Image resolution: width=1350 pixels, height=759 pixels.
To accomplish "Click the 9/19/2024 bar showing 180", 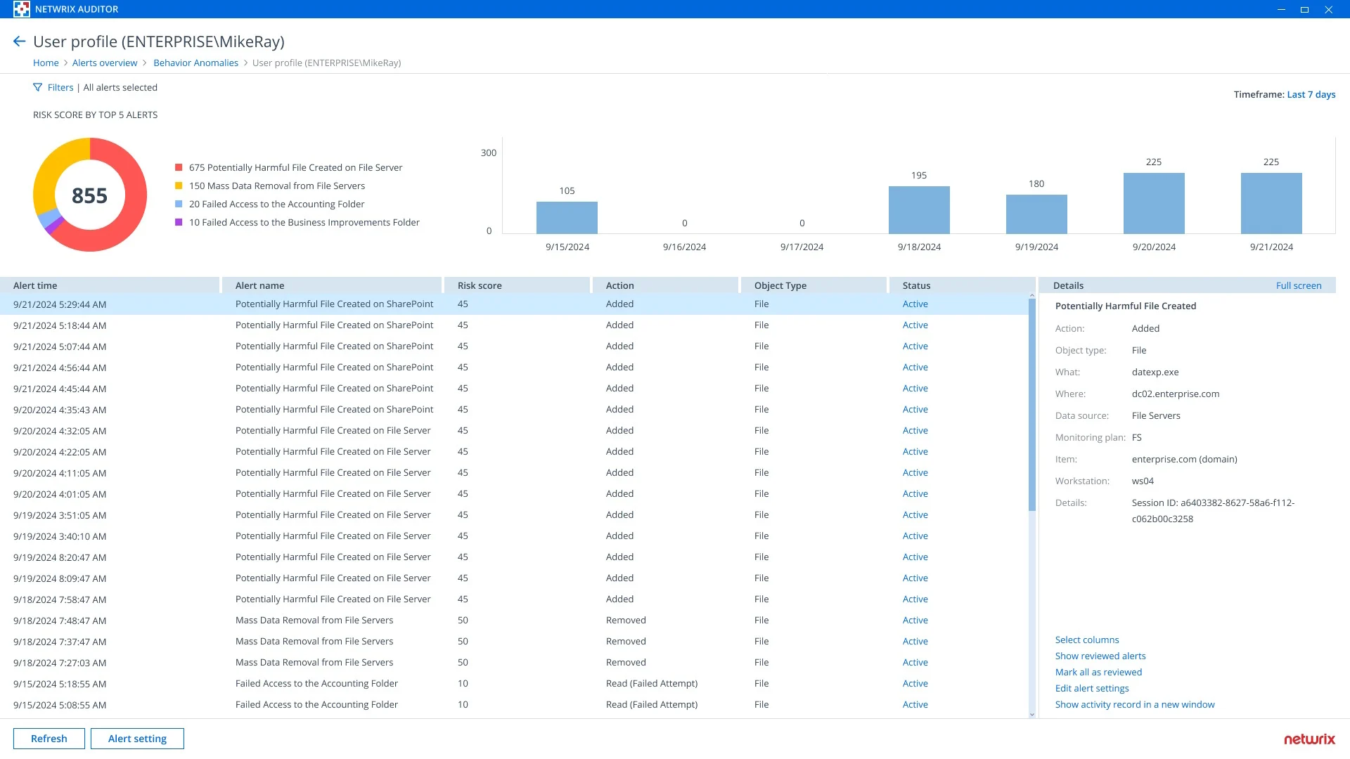I will (1036, 214).
